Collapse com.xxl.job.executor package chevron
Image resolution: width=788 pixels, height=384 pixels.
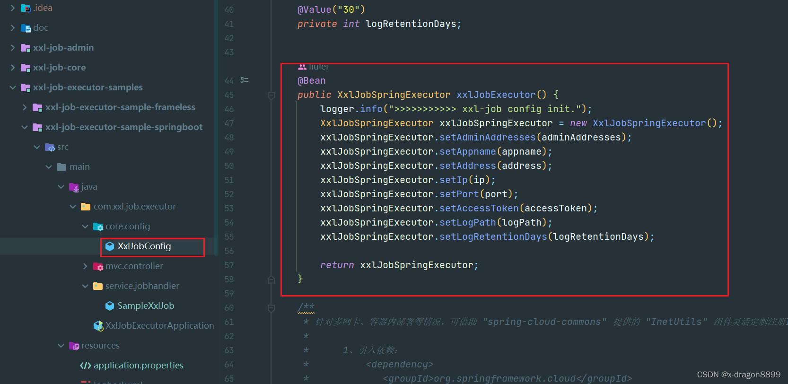73,207
